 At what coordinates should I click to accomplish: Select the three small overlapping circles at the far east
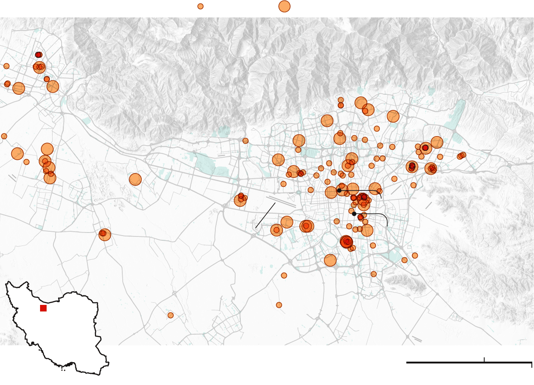click(x=461, y=155)
